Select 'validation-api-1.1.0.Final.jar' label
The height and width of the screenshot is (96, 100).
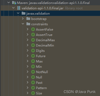(43, 8)
